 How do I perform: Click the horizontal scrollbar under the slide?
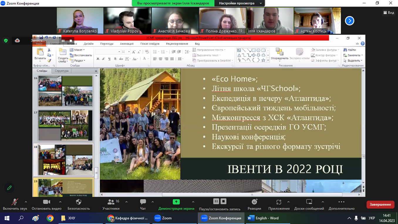point(252,195)
